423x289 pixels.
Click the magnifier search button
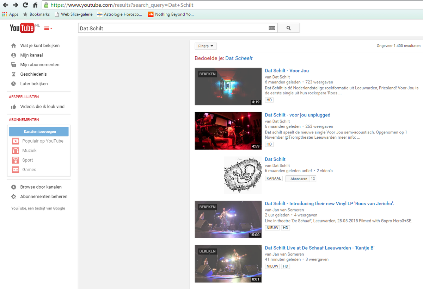click(289, 28)
